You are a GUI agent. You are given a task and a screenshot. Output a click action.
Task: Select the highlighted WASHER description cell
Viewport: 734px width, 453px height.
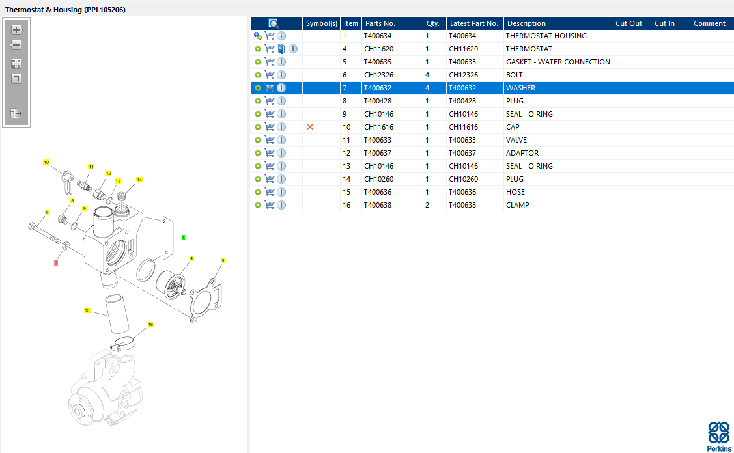558,88
